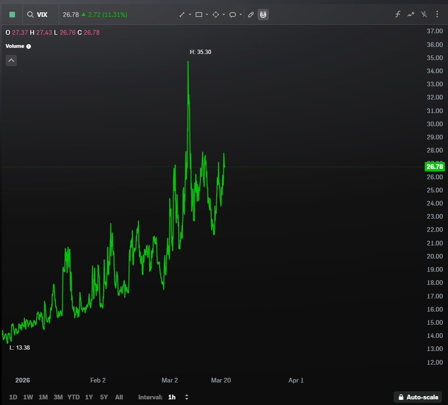Select the pencil drawing tool
Viewport: 448px width, 405px height.
coord(251,15)
